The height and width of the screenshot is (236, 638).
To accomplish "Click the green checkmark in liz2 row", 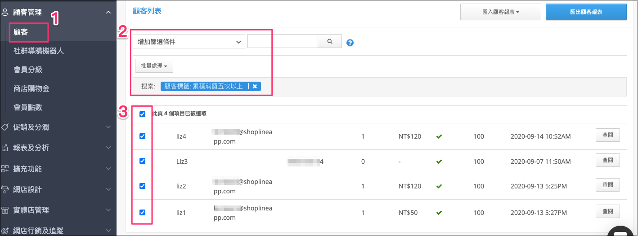I will 439,186.
